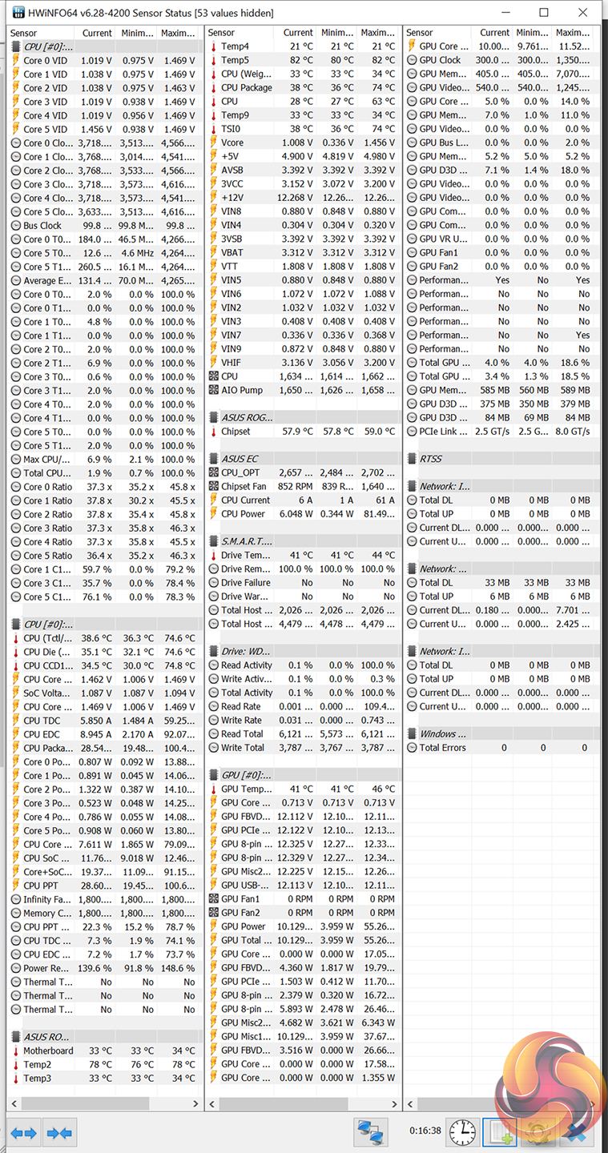
Task: Click the thermometer icon beside Temp4
Action: [214, 46]
